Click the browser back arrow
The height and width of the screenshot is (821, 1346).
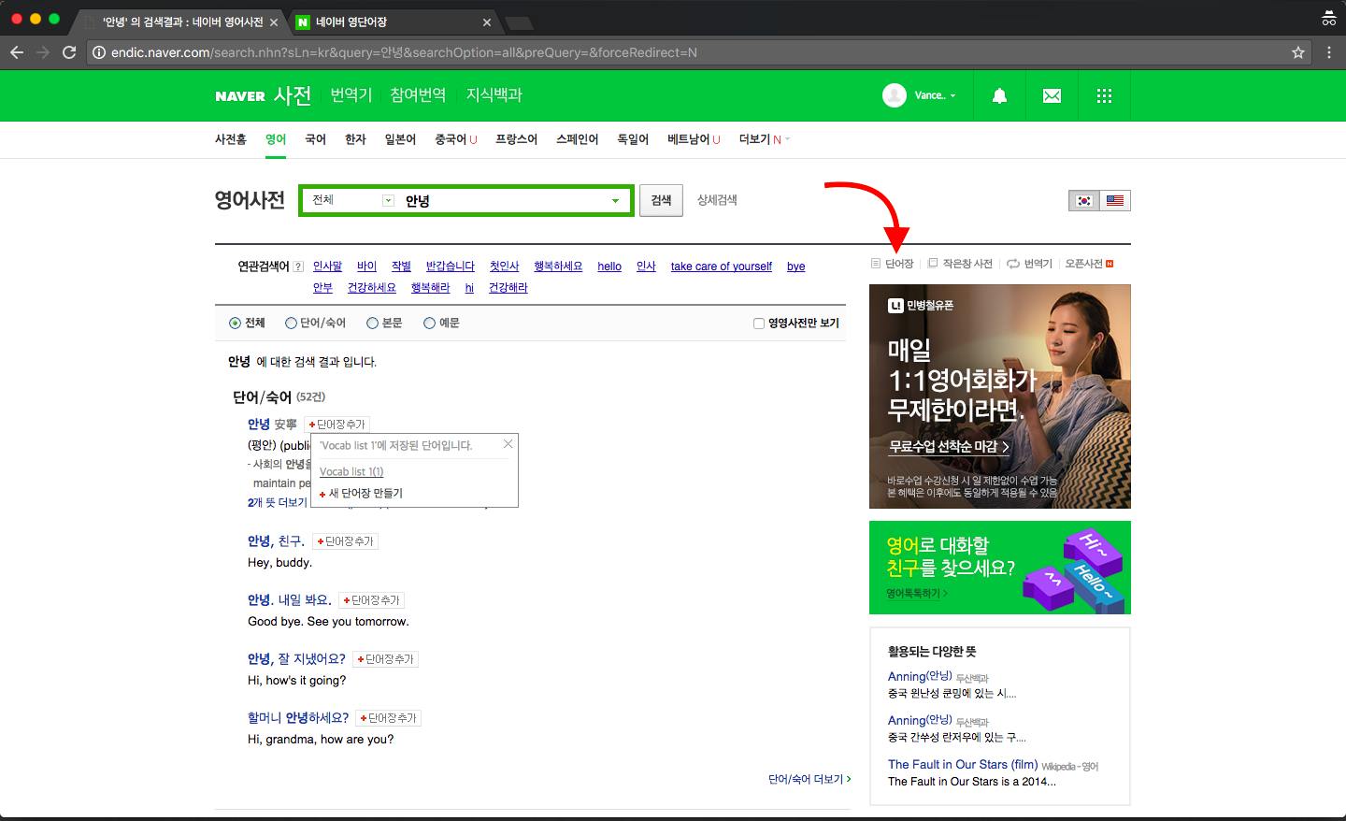(x=17, y=52)
